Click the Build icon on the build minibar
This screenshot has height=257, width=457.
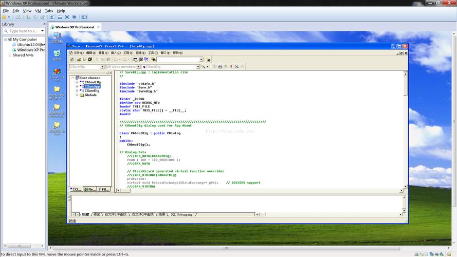[x=220, y=67]
